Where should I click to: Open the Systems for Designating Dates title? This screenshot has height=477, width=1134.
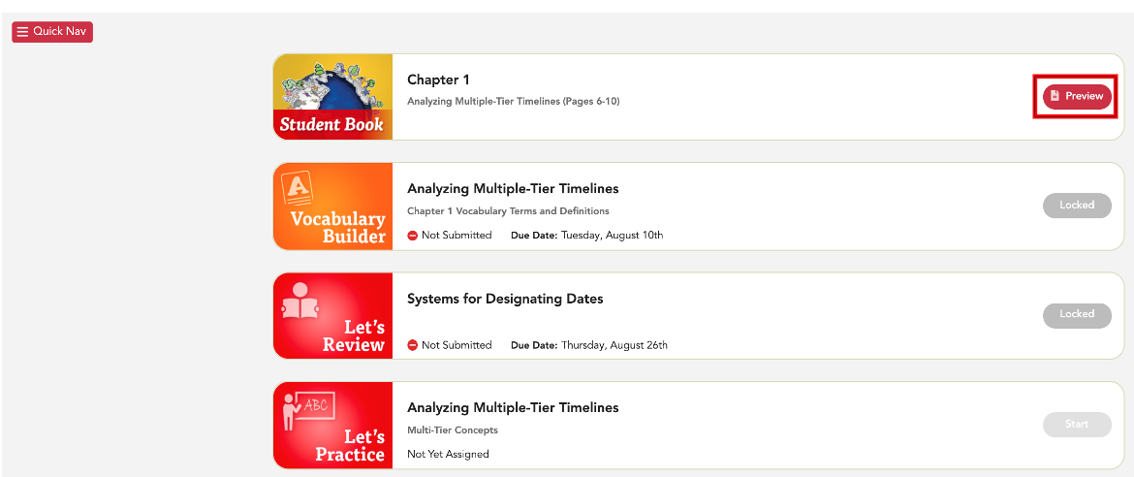(505, 299)
